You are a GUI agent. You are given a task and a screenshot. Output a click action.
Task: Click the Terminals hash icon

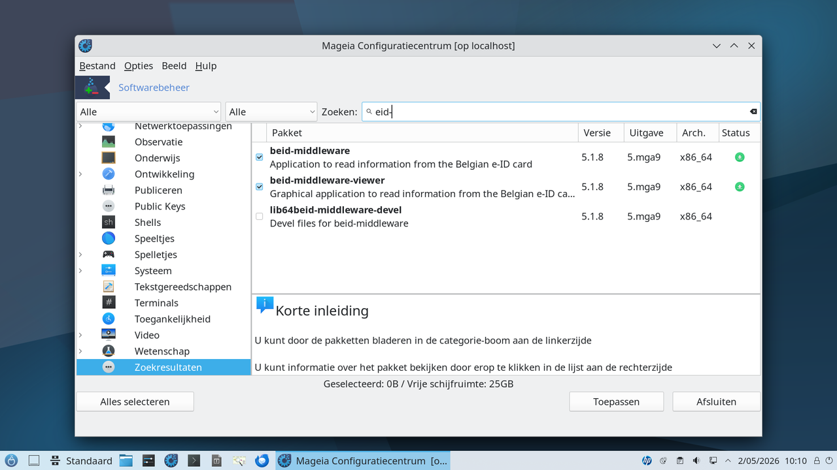pos(109,303)
